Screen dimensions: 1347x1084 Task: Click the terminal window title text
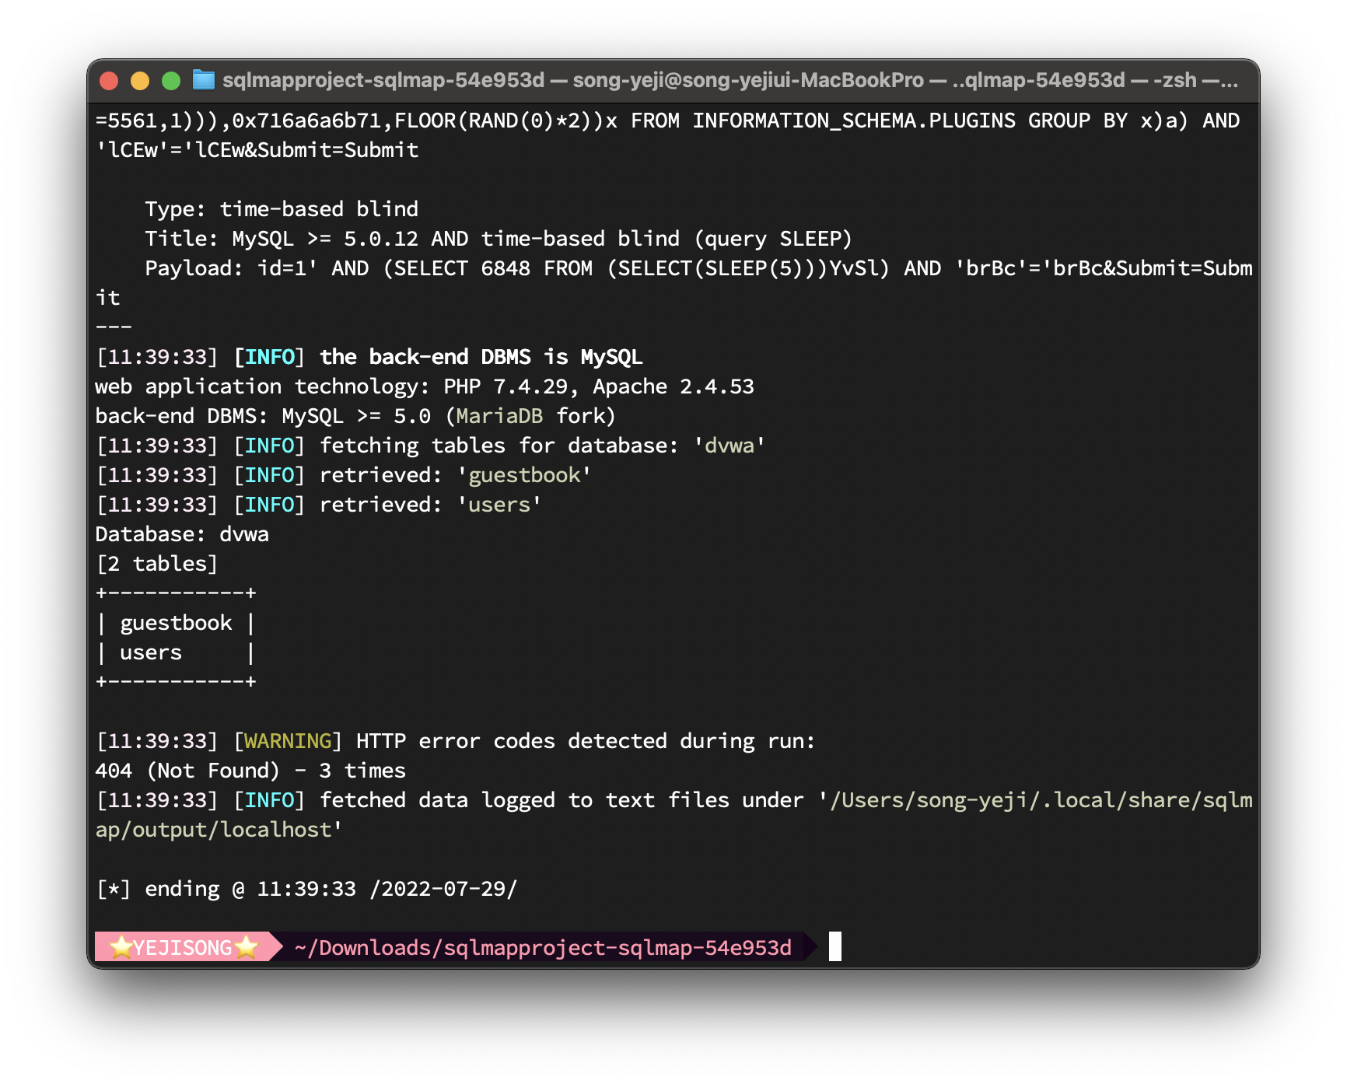[x=729, y=80]
